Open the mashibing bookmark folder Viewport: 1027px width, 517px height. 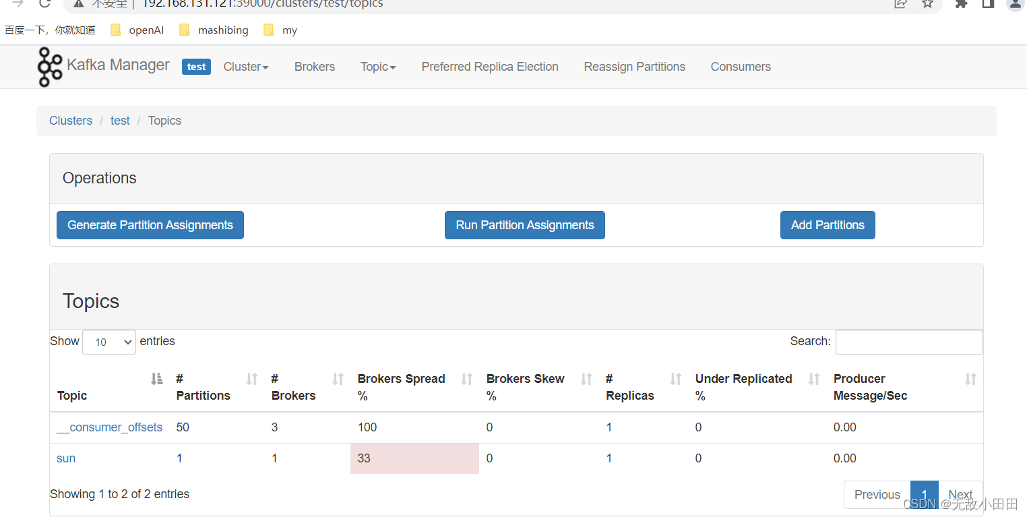click(x=214, y=30)
